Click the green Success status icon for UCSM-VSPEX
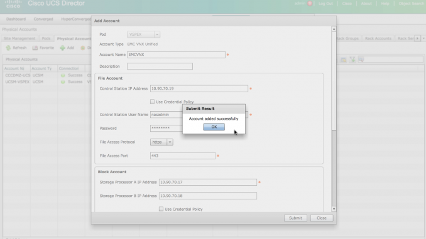Image resolution: width=426 pixels, height=239 pixels. tap(63, 82)
